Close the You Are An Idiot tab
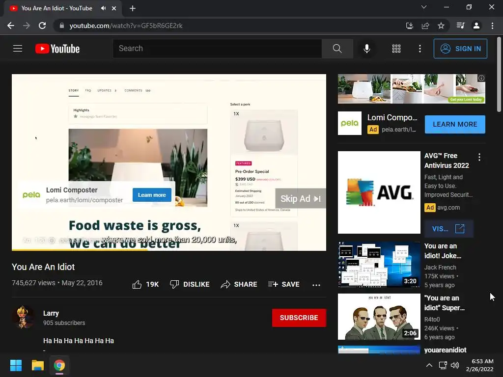Screen dimensions: 503x377 coord(114,8)
